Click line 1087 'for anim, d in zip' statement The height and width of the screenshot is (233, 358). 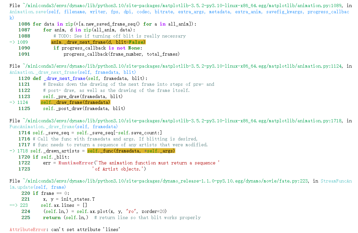pyautogui.click(x=89, y=30)
